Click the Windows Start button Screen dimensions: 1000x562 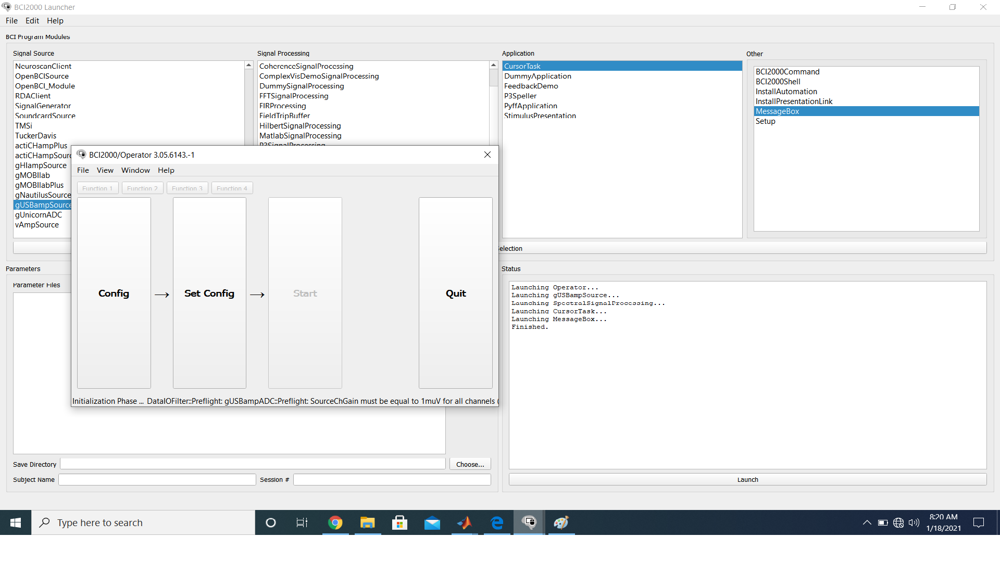(x=16, y=522)
